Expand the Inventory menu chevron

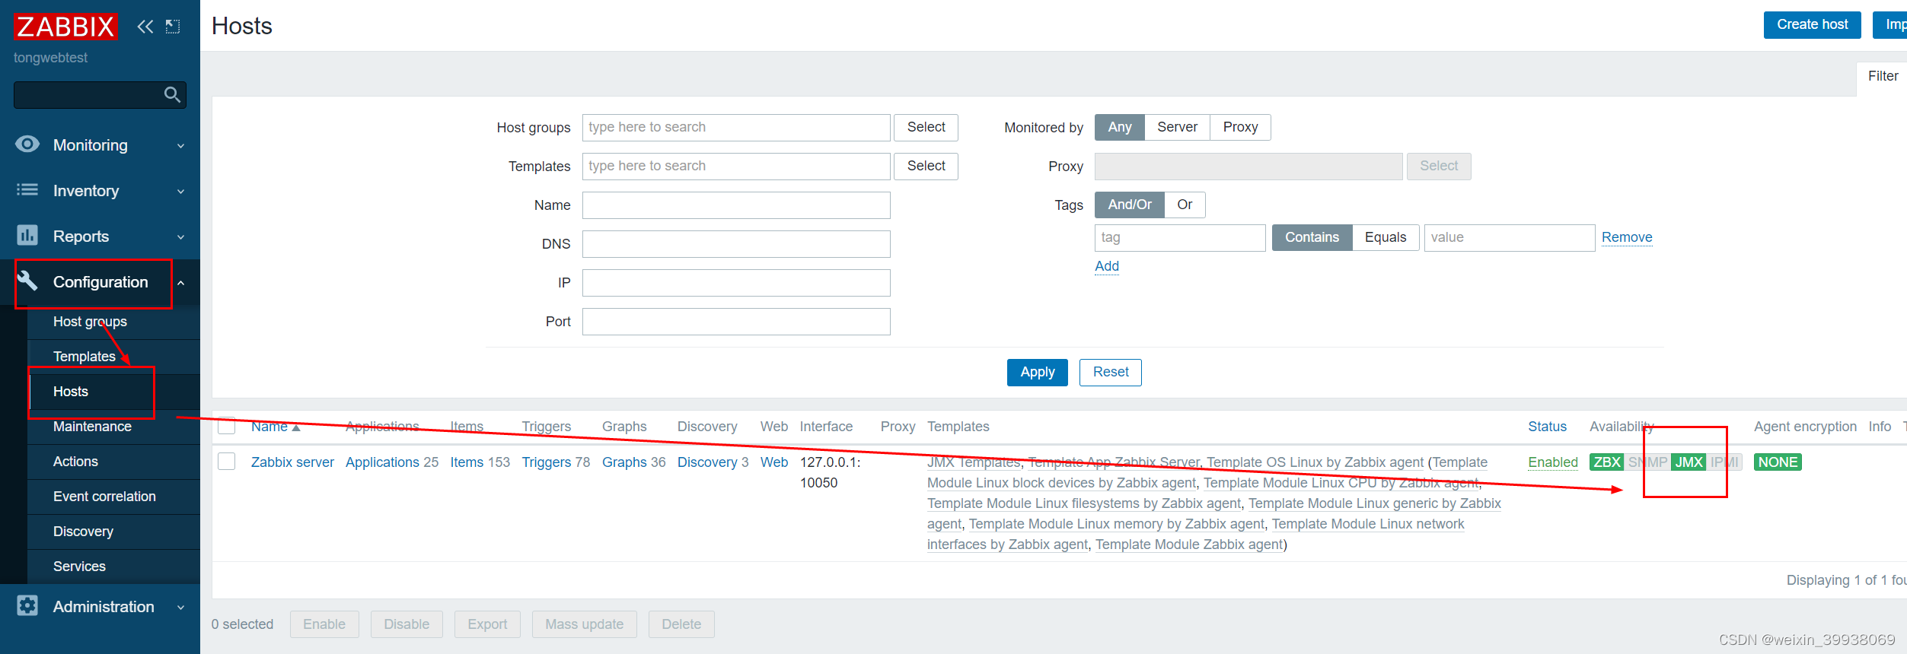pos(180,192)
